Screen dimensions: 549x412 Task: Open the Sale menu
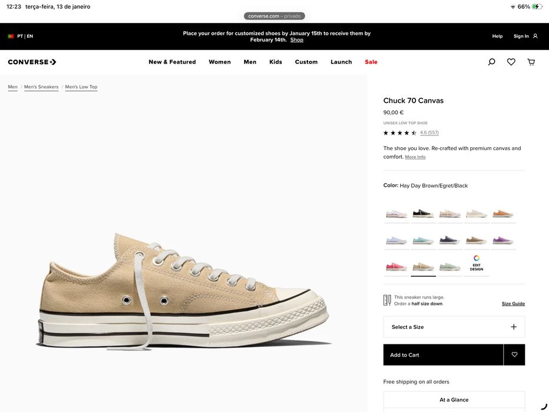pos(371,62)
